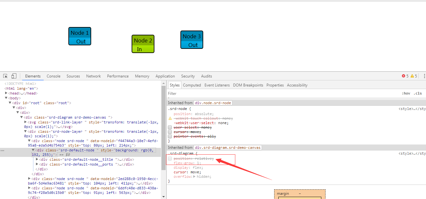Screen dimensions: 426x199
Task: Select the Node 2 diagram box
Action: click(x=143, y=43)
